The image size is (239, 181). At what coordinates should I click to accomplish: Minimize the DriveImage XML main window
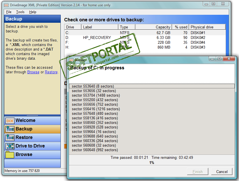pos(206,4)
